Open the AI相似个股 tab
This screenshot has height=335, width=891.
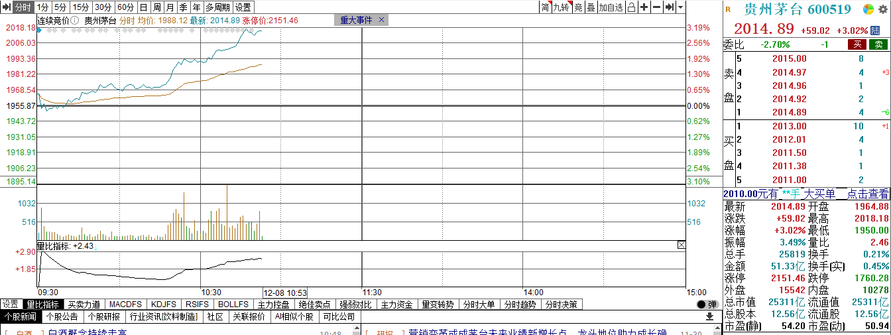point(294,316)
